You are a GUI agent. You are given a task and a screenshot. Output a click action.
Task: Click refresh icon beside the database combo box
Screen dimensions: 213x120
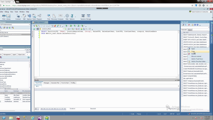(x=65, y=29)
